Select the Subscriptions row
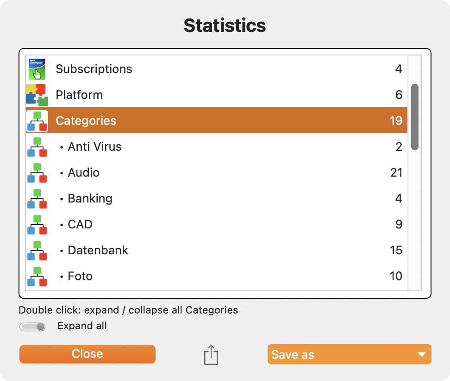 pyautogui.click(x=217, y=69)
